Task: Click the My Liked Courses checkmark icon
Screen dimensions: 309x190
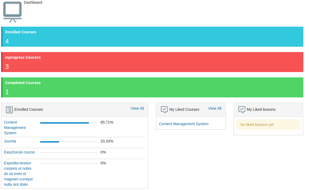Action: [164, 110]
